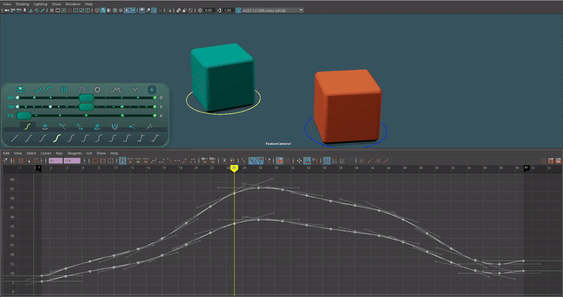Click the Y-shaped icon in tool panel
The width and height of the screenshot is (563, 297).
point(134,89)
